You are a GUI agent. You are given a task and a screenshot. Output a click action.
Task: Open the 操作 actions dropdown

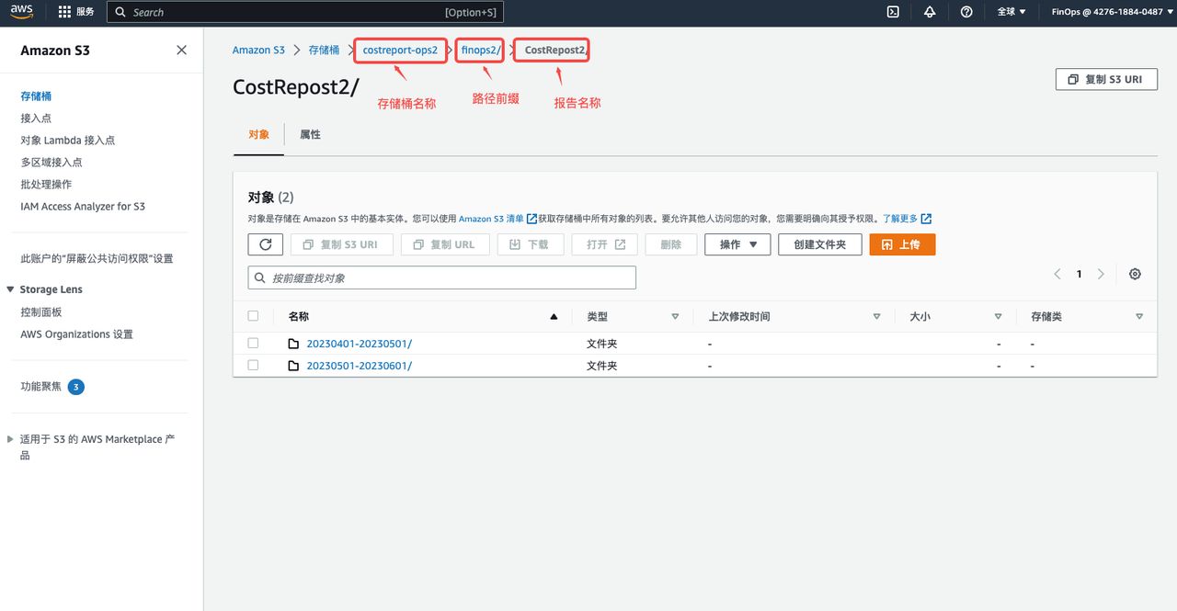737,244
